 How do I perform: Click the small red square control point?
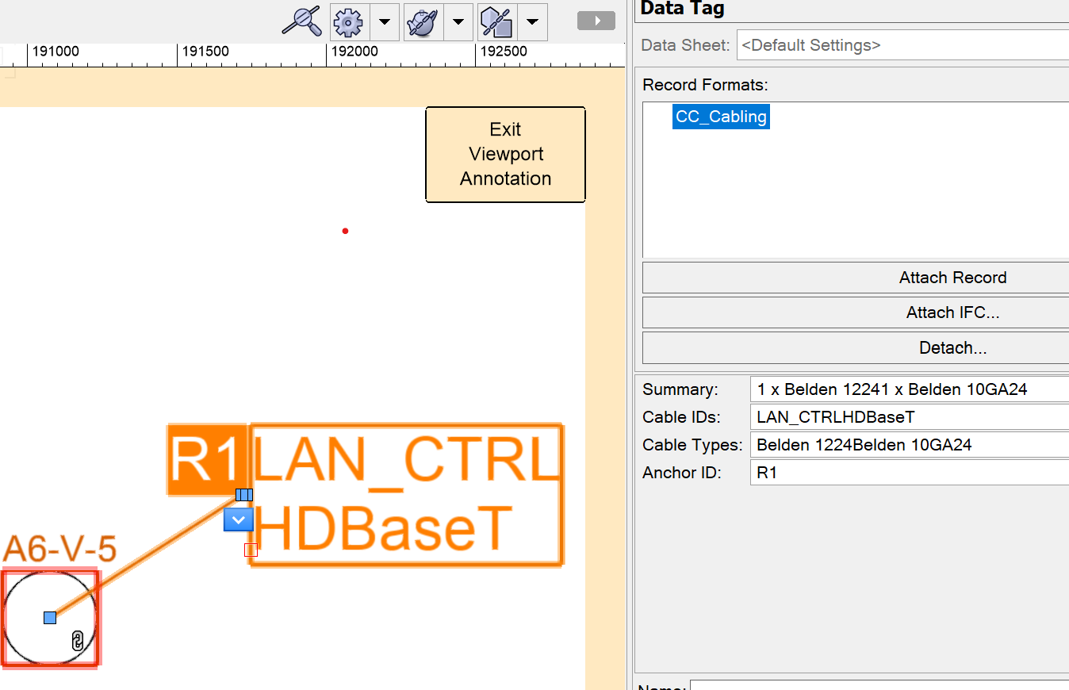(251, 550)
